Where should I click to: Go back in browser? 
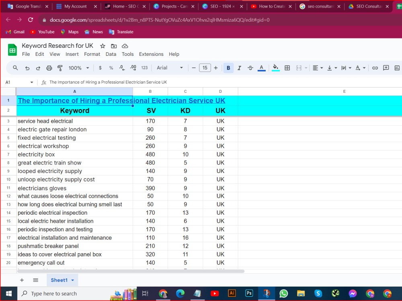8,20
